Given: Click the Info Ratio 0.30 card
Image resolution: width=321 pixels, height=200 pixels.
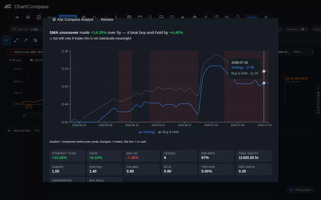Looking at the screenshot, I should point(254,169).
